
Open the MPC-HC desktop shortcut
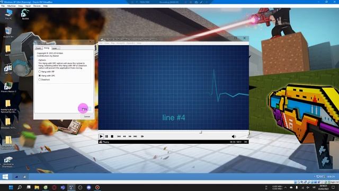[8, 69]
